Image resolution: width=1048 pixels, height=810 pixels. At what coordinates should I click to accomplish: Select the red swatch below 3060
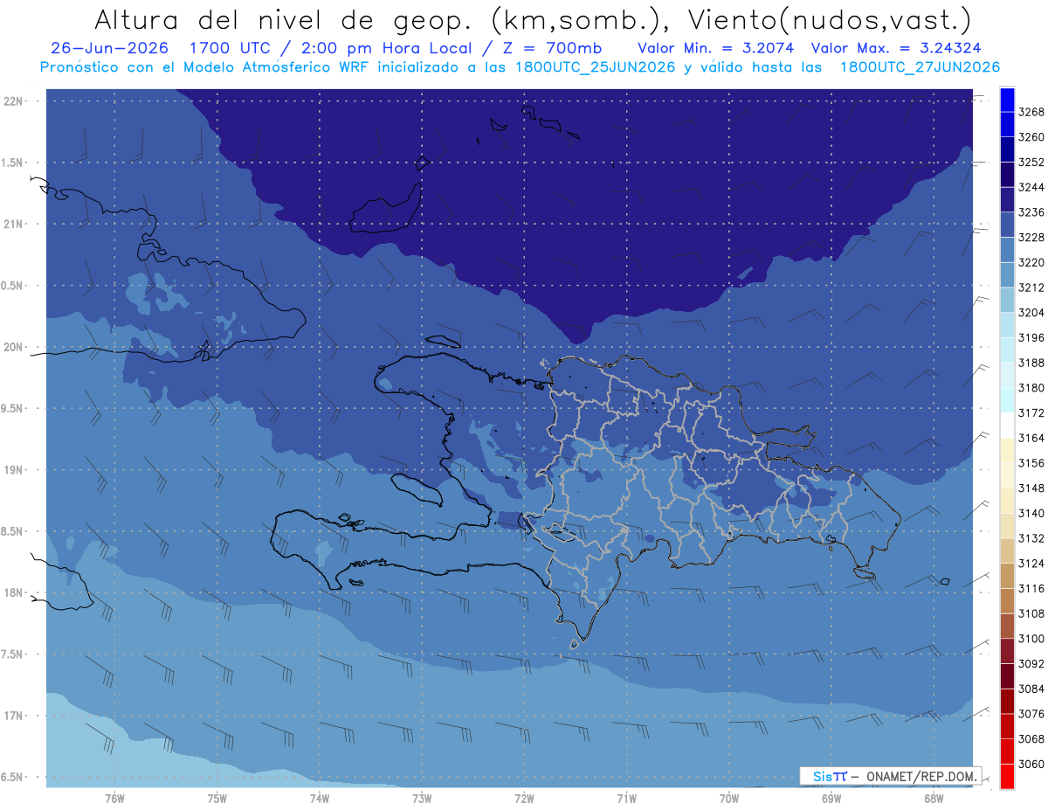1006,777
